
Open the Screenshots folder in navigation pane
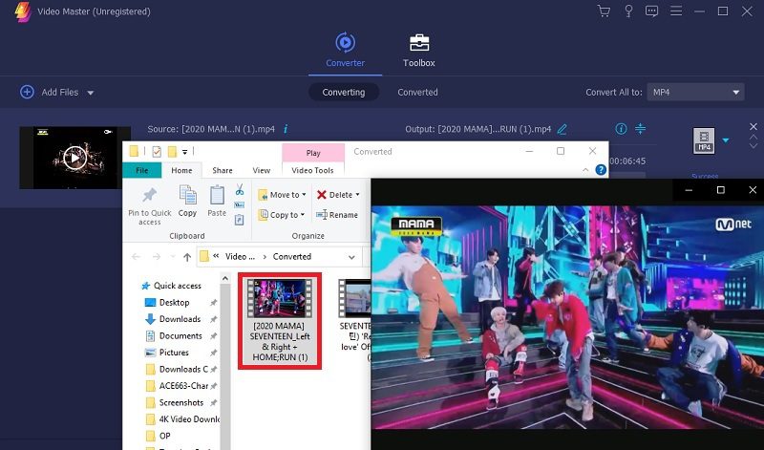(x=180, y=402)
